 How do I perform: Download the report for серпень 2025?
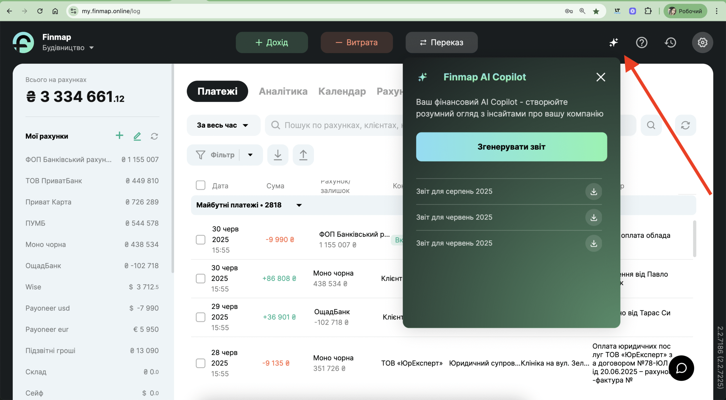pyautogui.click(x=594, y=191)
